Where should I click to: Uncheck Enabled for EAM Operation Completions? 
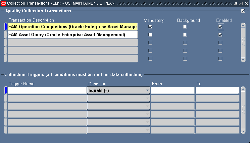pyautogui.click(x=220, y=27)
